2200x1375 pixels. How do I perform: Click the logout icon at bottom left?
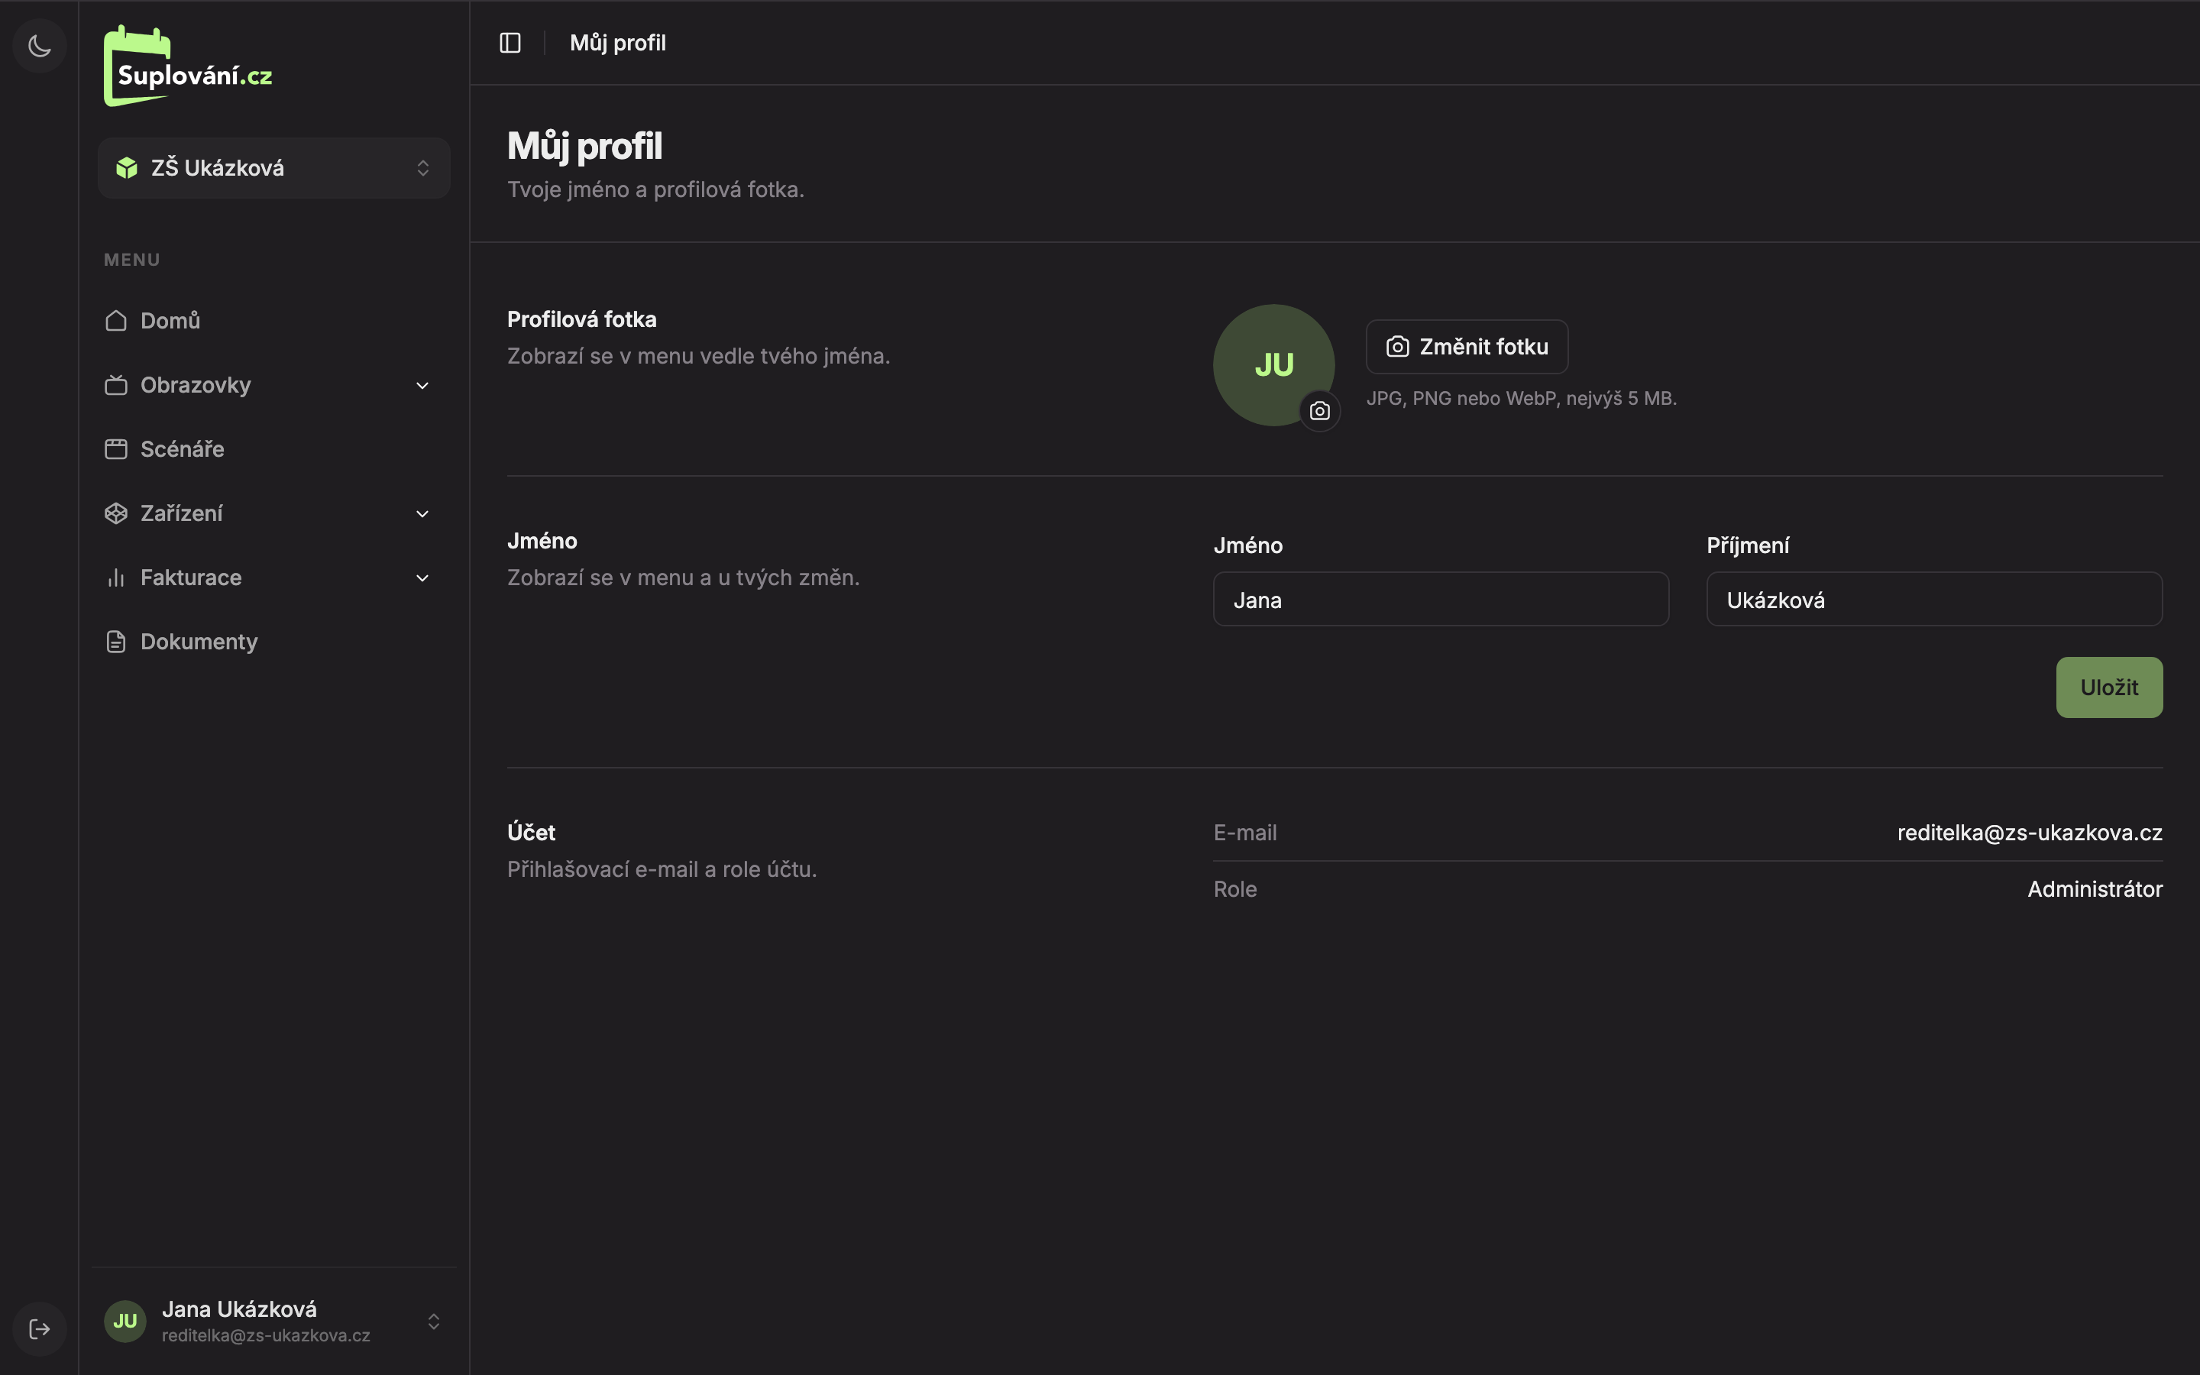pyautogui.click(x=39, y=1328)
